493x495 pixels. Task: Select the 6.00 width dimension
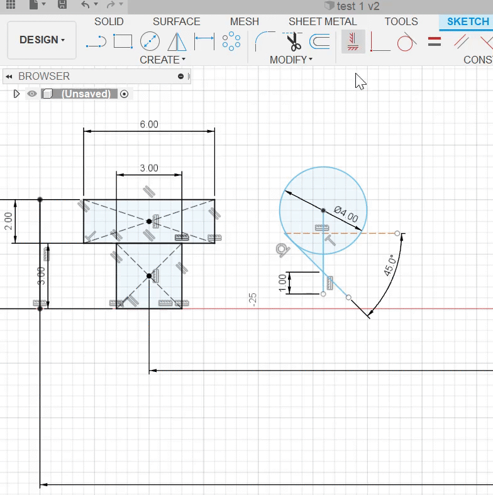coord(149,124)
